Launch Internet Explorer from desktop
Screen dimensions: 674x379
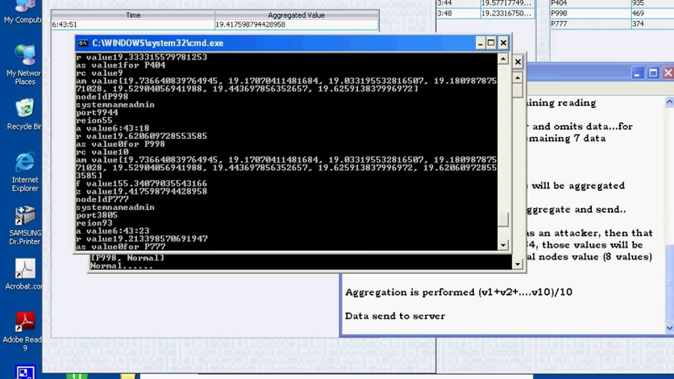click(25, 172)
